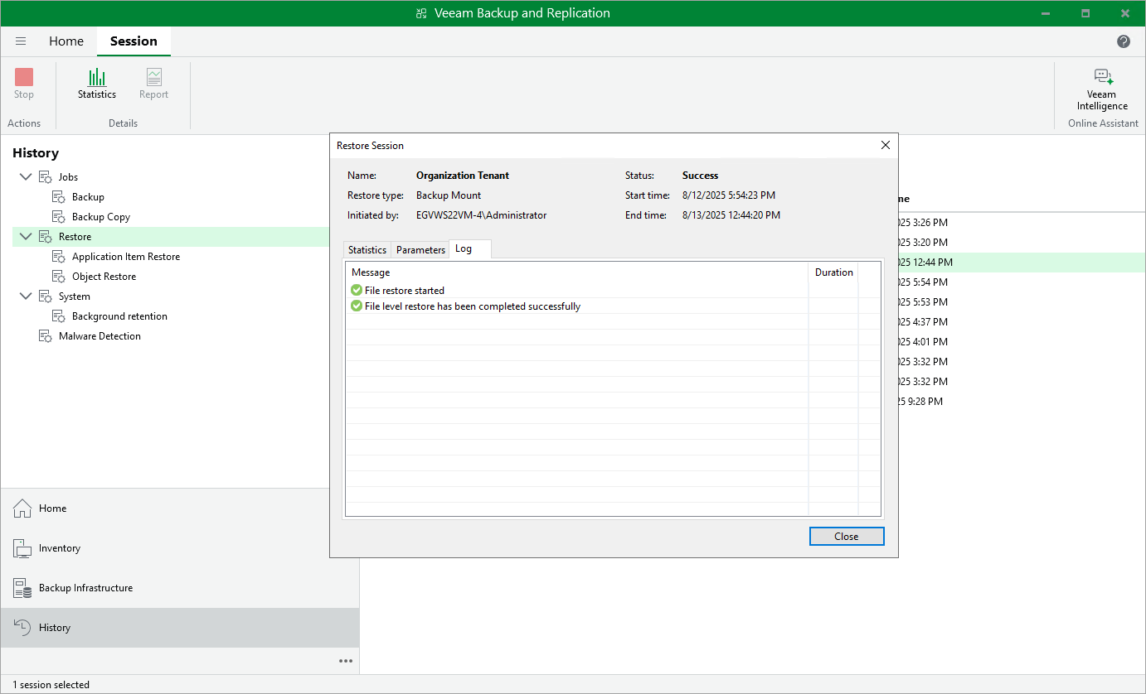Collapse the Restore tree branch
The image size is (1146, 694).
(26, 236)
